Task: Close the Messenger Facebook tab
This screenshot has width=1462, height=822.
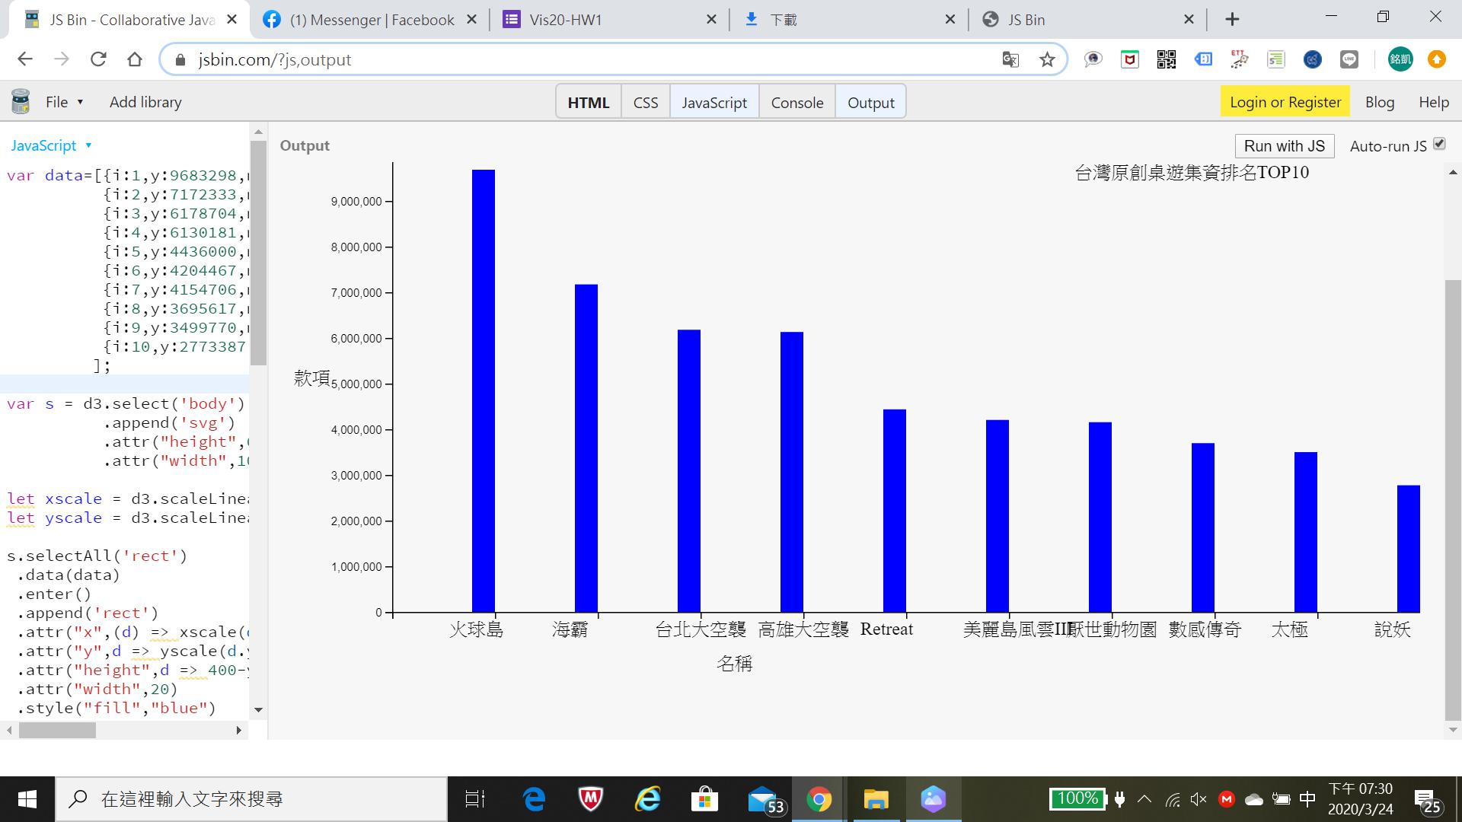Action: (472, 20)
